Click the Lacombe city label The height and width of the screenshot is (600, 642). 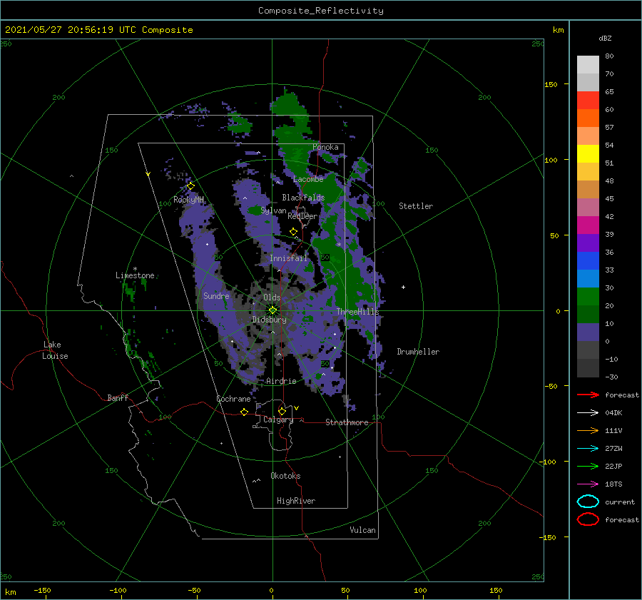coord(308,179)
